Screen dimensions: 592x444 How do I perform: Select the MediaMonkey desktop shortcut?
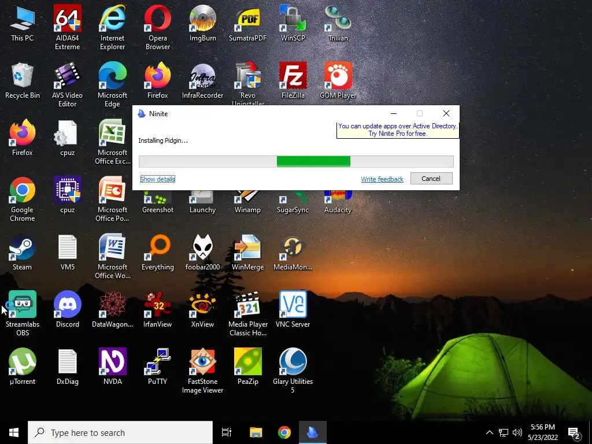293,253
